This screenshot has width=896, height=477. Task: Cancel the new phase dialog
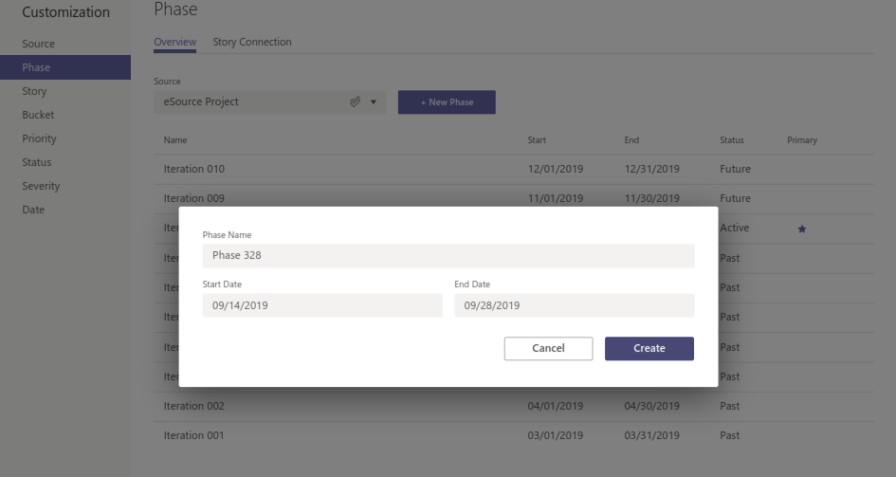(548, 348)
